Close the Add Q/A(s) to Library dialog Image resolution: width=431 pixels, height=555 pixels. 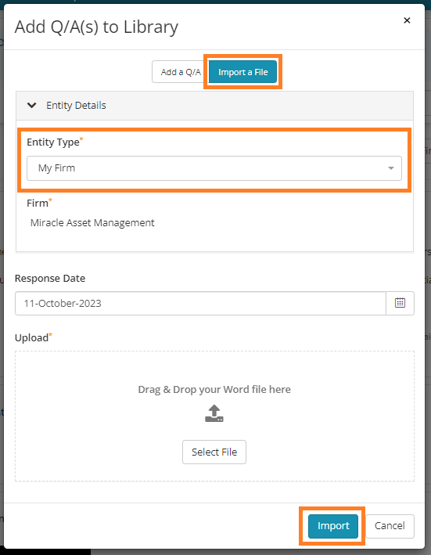pos(407,20)
